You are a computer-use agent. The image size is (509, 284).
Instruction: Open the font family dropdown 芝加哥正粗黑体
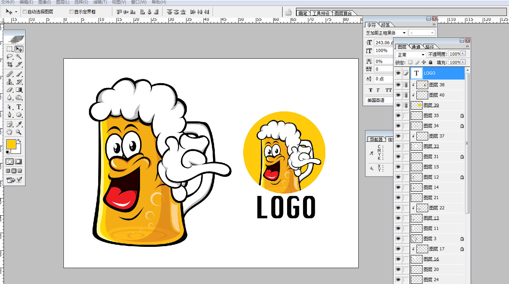coord(386,33)
